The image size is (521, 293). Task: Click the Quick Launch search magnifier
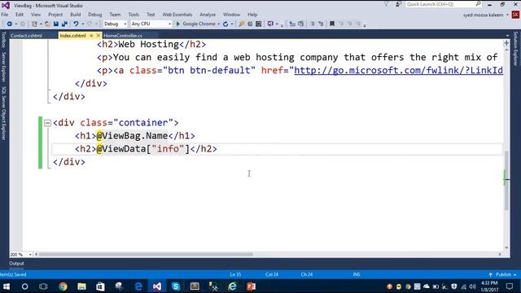coord(478,4)
